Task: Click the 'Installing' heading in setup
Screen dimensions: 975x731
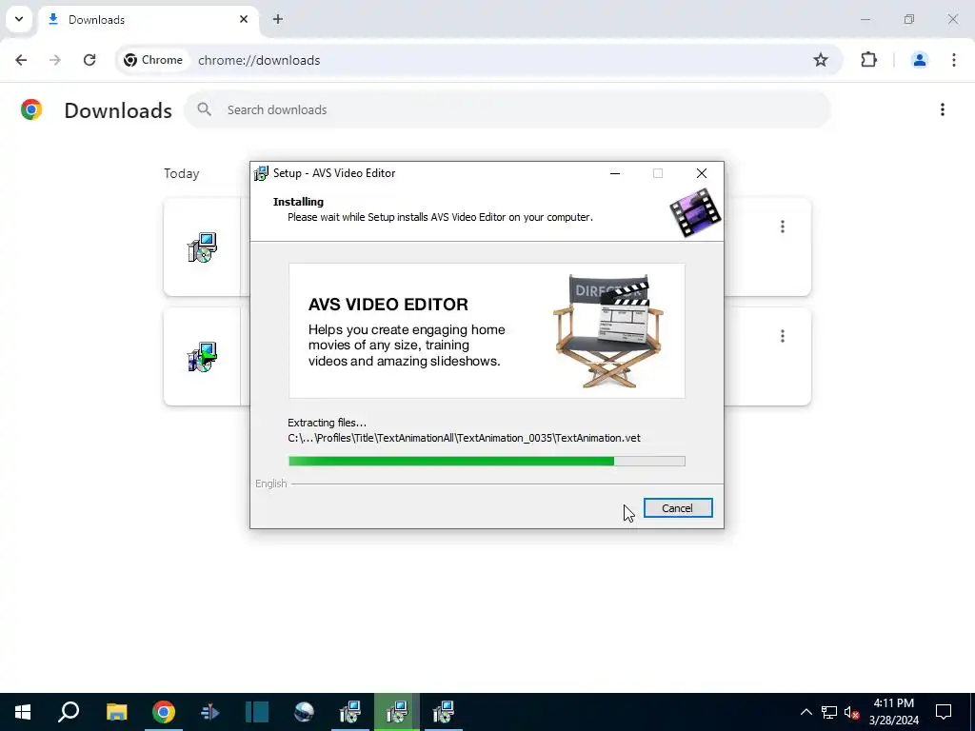Action: (x=298, y=202)
